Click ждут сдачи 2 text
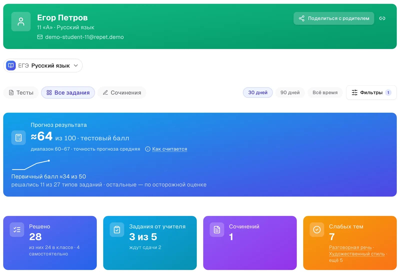Screen dimensions: 400x275 coord(145,247)
